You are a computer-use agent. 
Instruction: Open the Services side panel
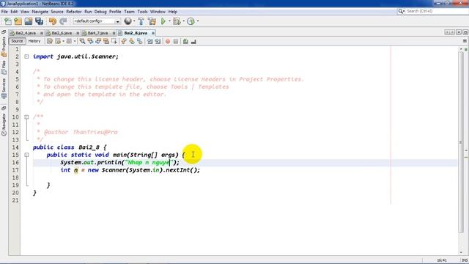click(x=4, y=89)
